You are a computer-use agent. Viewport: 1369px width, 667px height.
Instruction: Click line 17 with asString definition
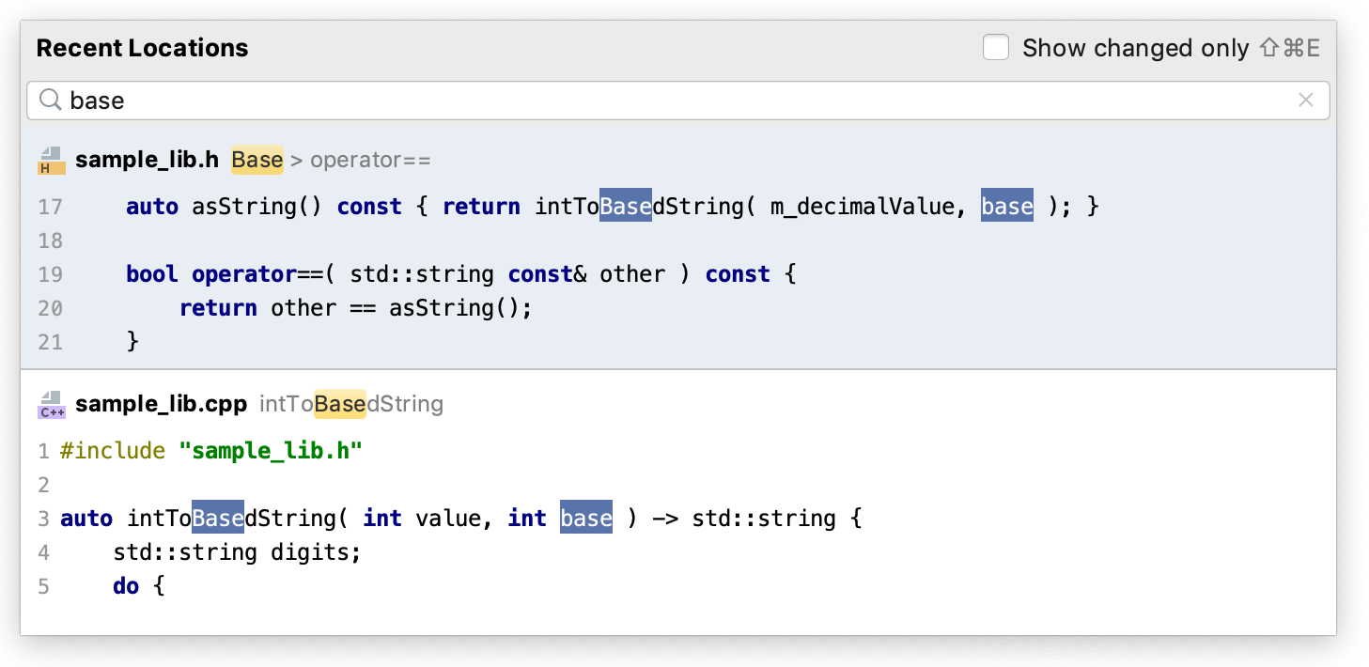(611, 207)
